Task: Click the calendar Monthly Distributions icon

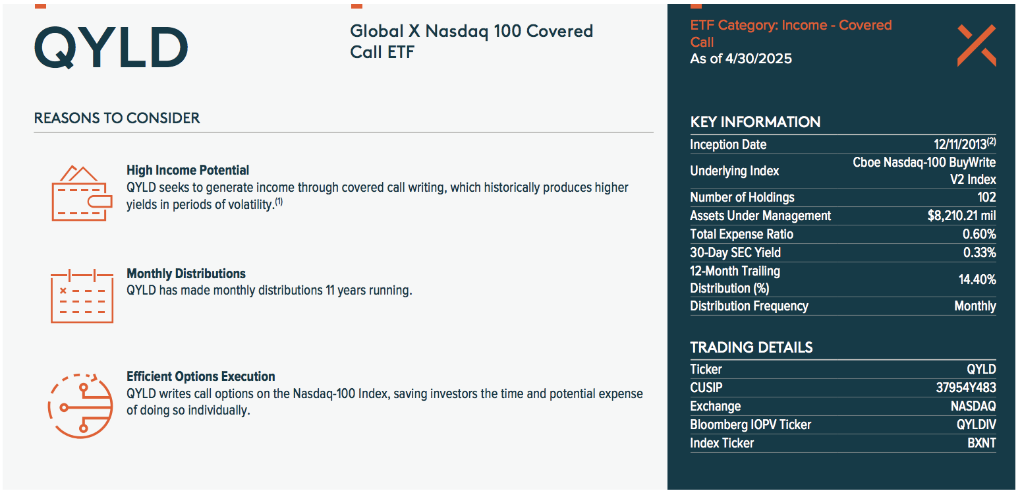Action: click(82, 295)
